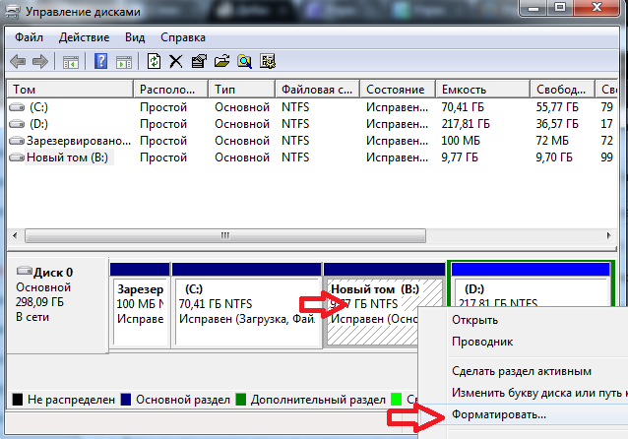Image resolution: width=628 pixels, height=439 pixels.
Task: Click the Refresh toolbar icon
Action: tap(154, 61)
